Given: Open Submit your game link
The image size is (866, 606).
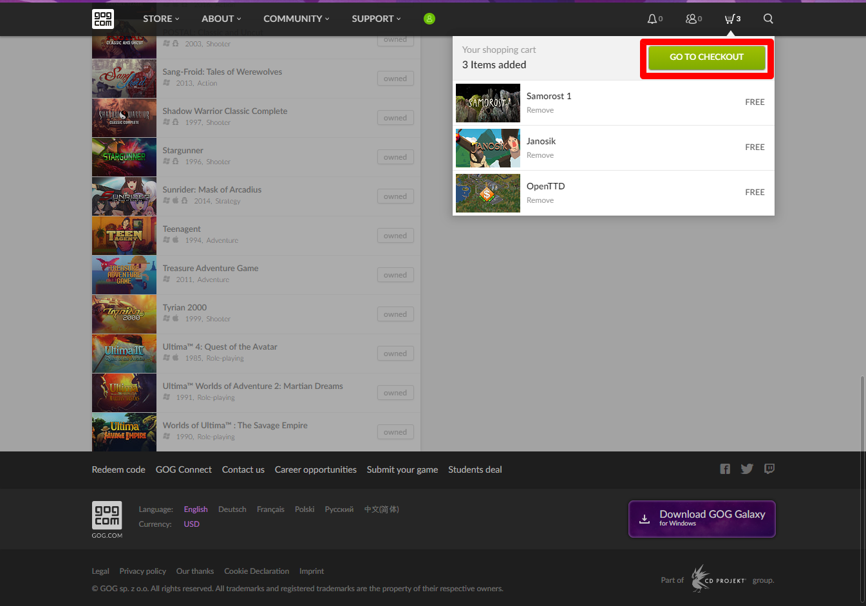Looking at the screenshot, I should tap(402, 469).
